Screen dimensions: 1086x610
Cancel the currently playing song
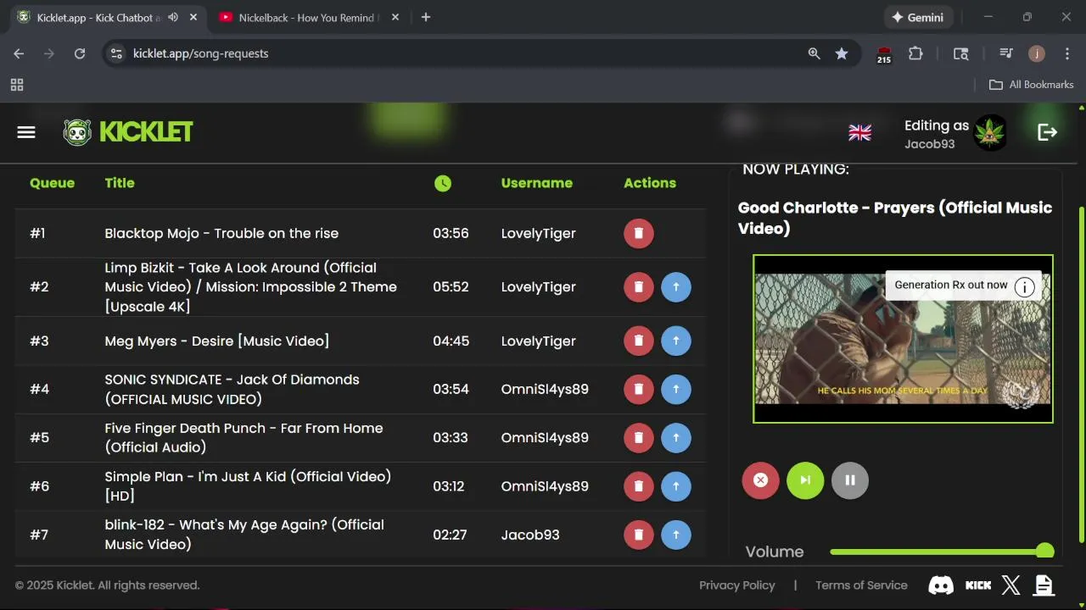pyautogui.click(x=760, y=480)
